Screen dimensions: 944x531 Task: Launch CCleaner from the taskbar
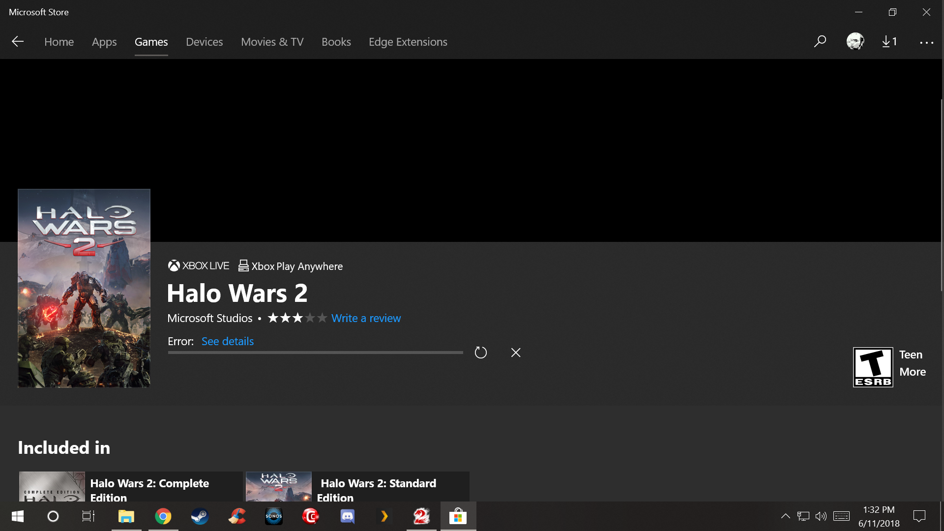coord(237,516)
